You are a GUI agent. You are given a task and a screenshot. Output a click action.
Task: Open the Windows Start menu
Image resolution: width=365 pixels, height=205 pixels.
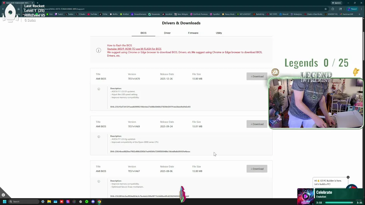tap(5, 202)
